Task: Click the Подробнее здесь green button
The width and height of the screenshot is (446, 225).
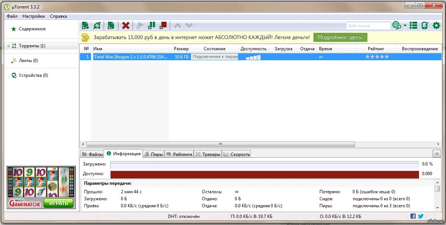Action: click(340, 37)
